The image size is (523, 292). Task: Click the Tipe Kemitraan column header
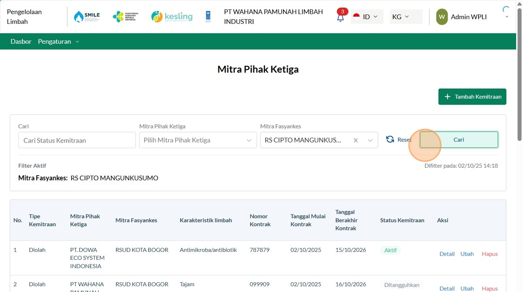(42, 220)
